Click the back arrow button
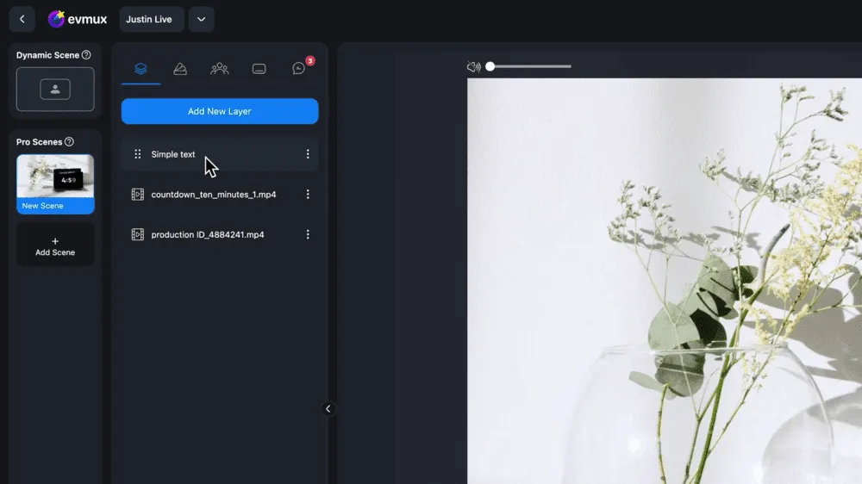 pos(22,19)
